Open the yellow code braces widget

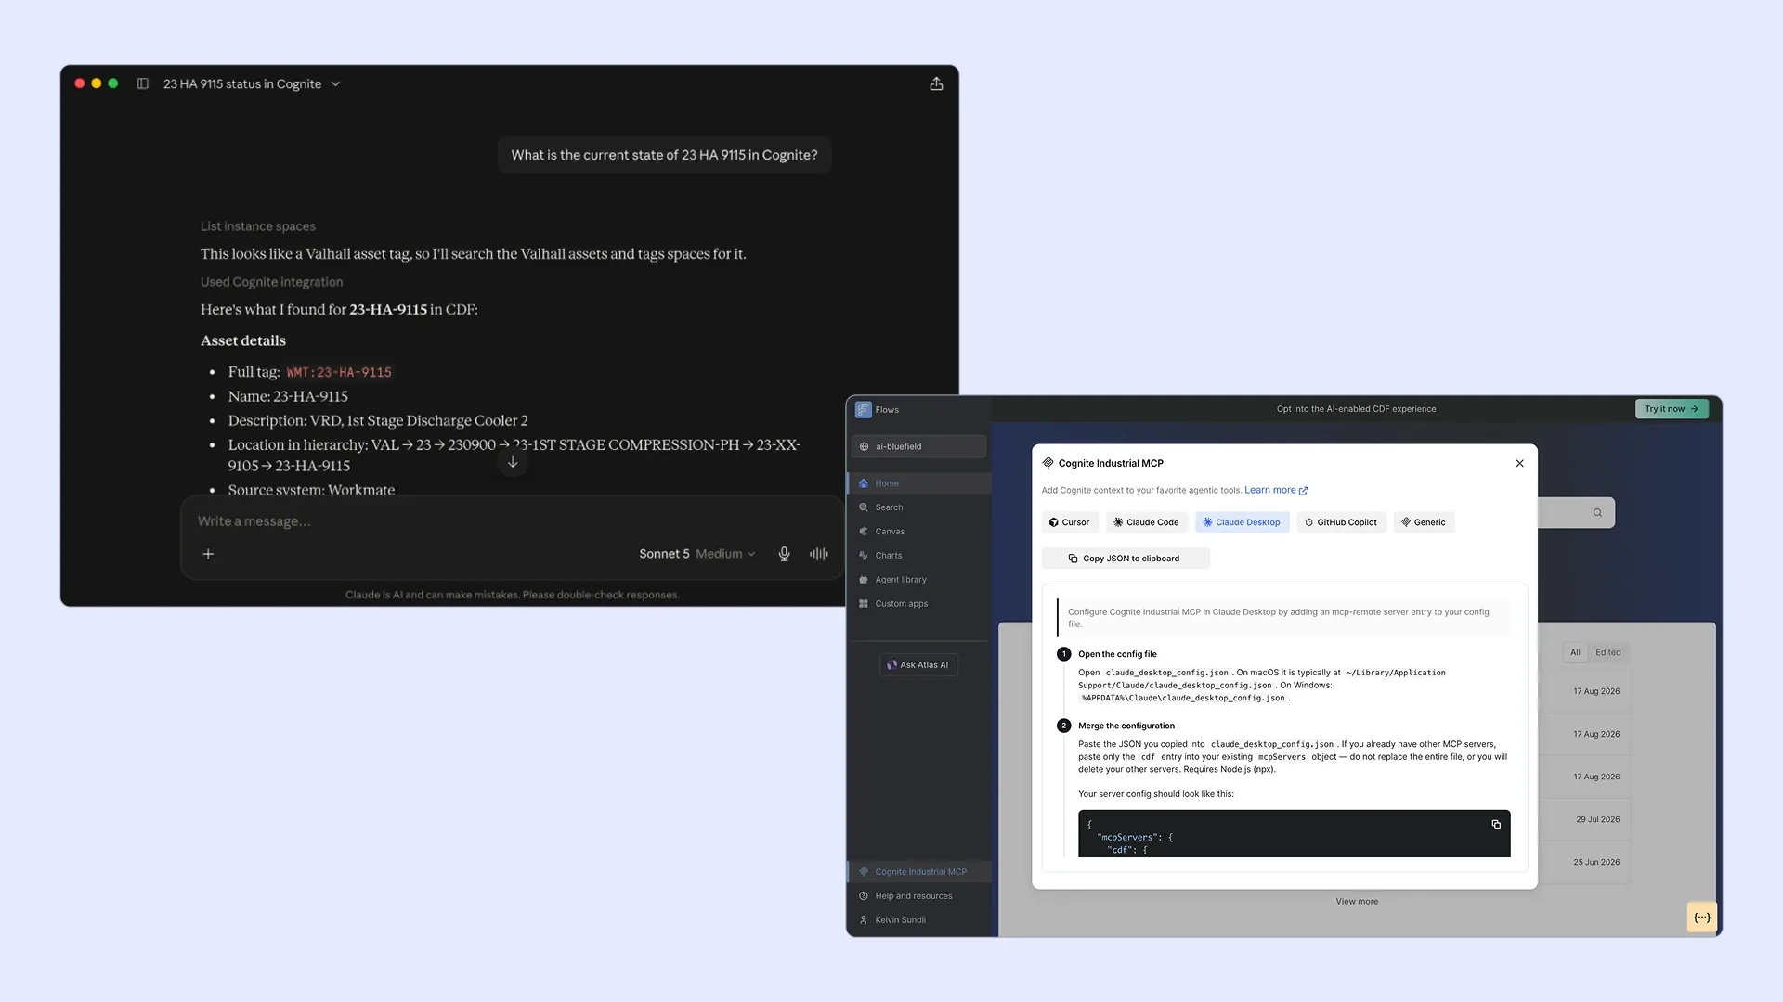pos(1701,918)
